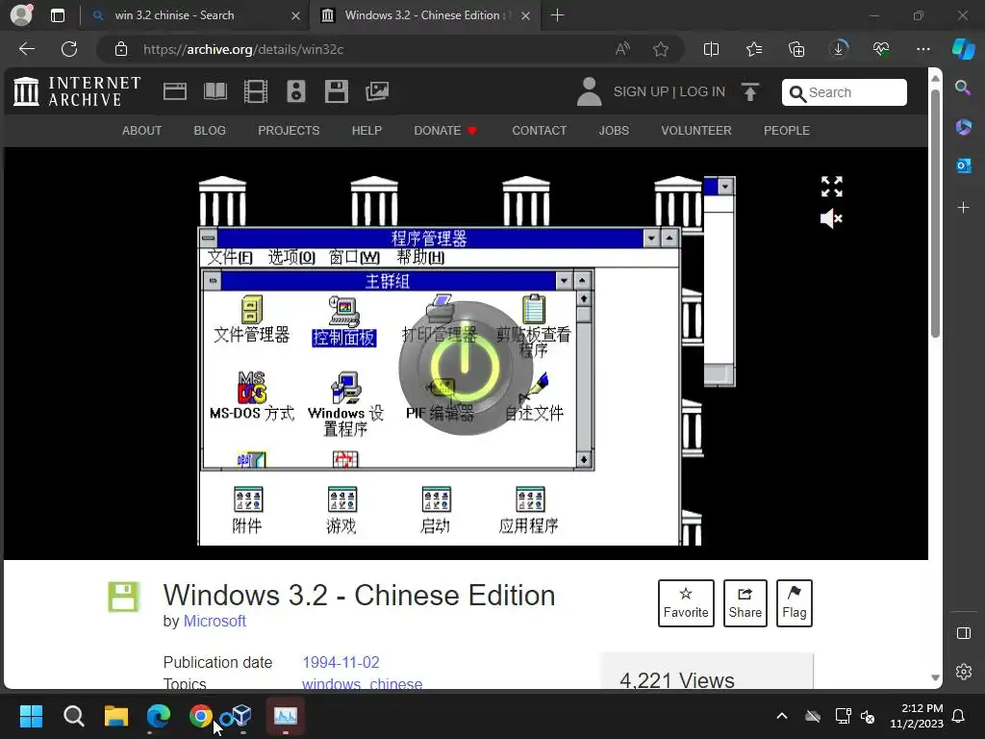This screenshot has width=985, height=739.
Task: Open the Video film icon
Action: coord(256,91)
